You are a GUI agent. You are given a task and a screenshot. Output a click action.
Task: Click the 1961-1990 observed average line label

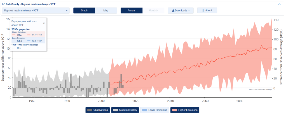(x=260, y=89)
